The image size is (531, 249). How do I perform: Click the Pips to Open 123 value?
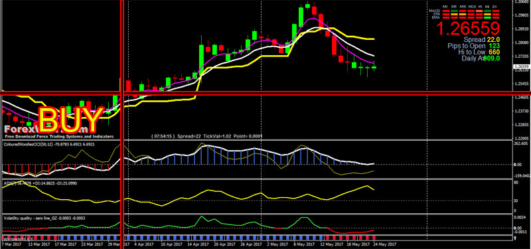click(494, 46)
